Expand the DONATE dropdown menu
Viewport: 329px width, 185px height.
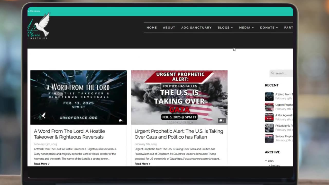269,27
